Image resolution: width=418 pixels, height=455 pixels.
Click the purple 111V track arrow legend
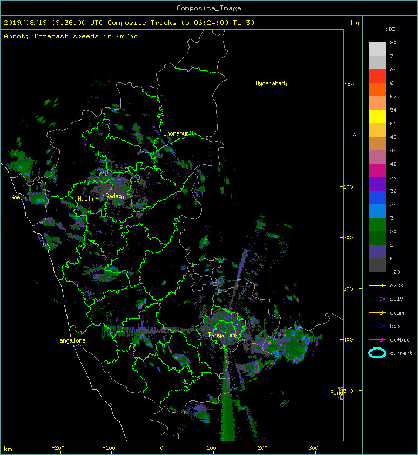click(377, 299)
